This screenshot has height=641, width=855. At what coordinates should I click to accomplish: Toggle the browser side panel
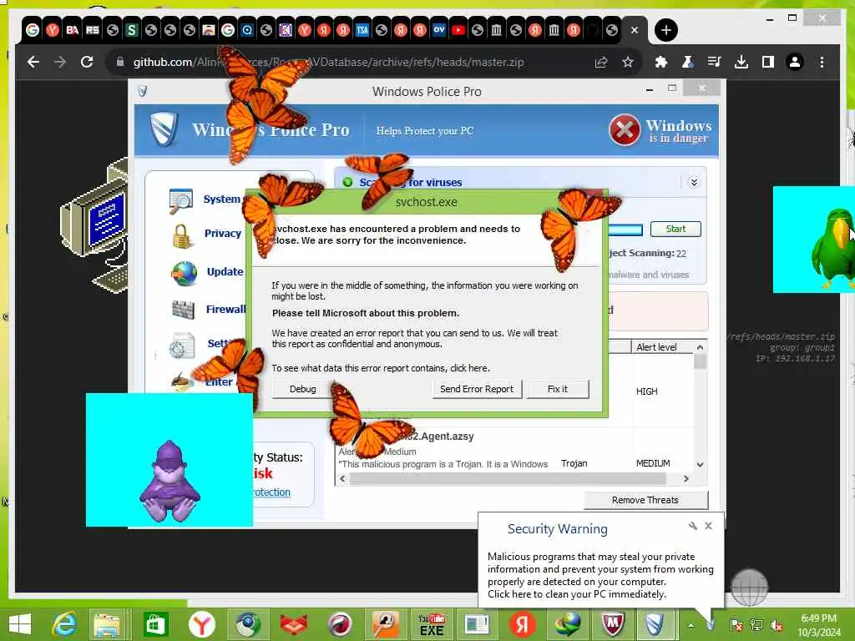[x=768, y=62]
